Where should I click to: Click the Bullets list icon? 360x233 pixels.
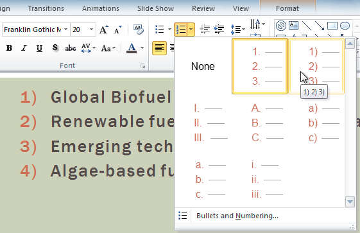160,30
